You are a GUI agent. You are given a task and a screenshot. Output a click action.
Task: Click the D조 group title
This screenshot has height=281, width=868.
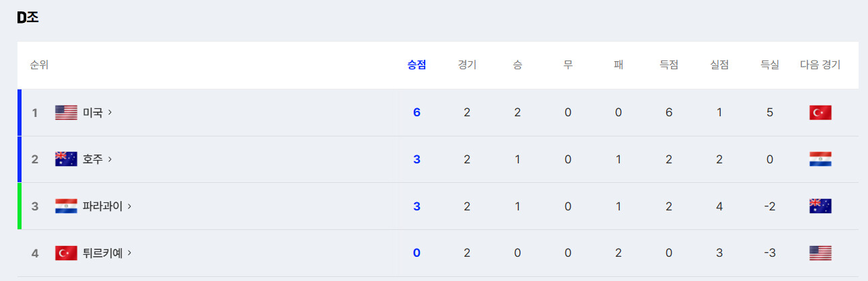(x=28, y=18)
